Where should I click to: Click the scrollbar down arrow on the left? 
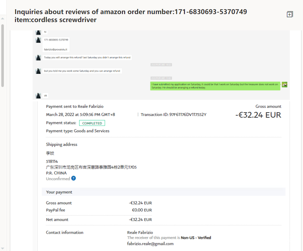pos(3,248)
